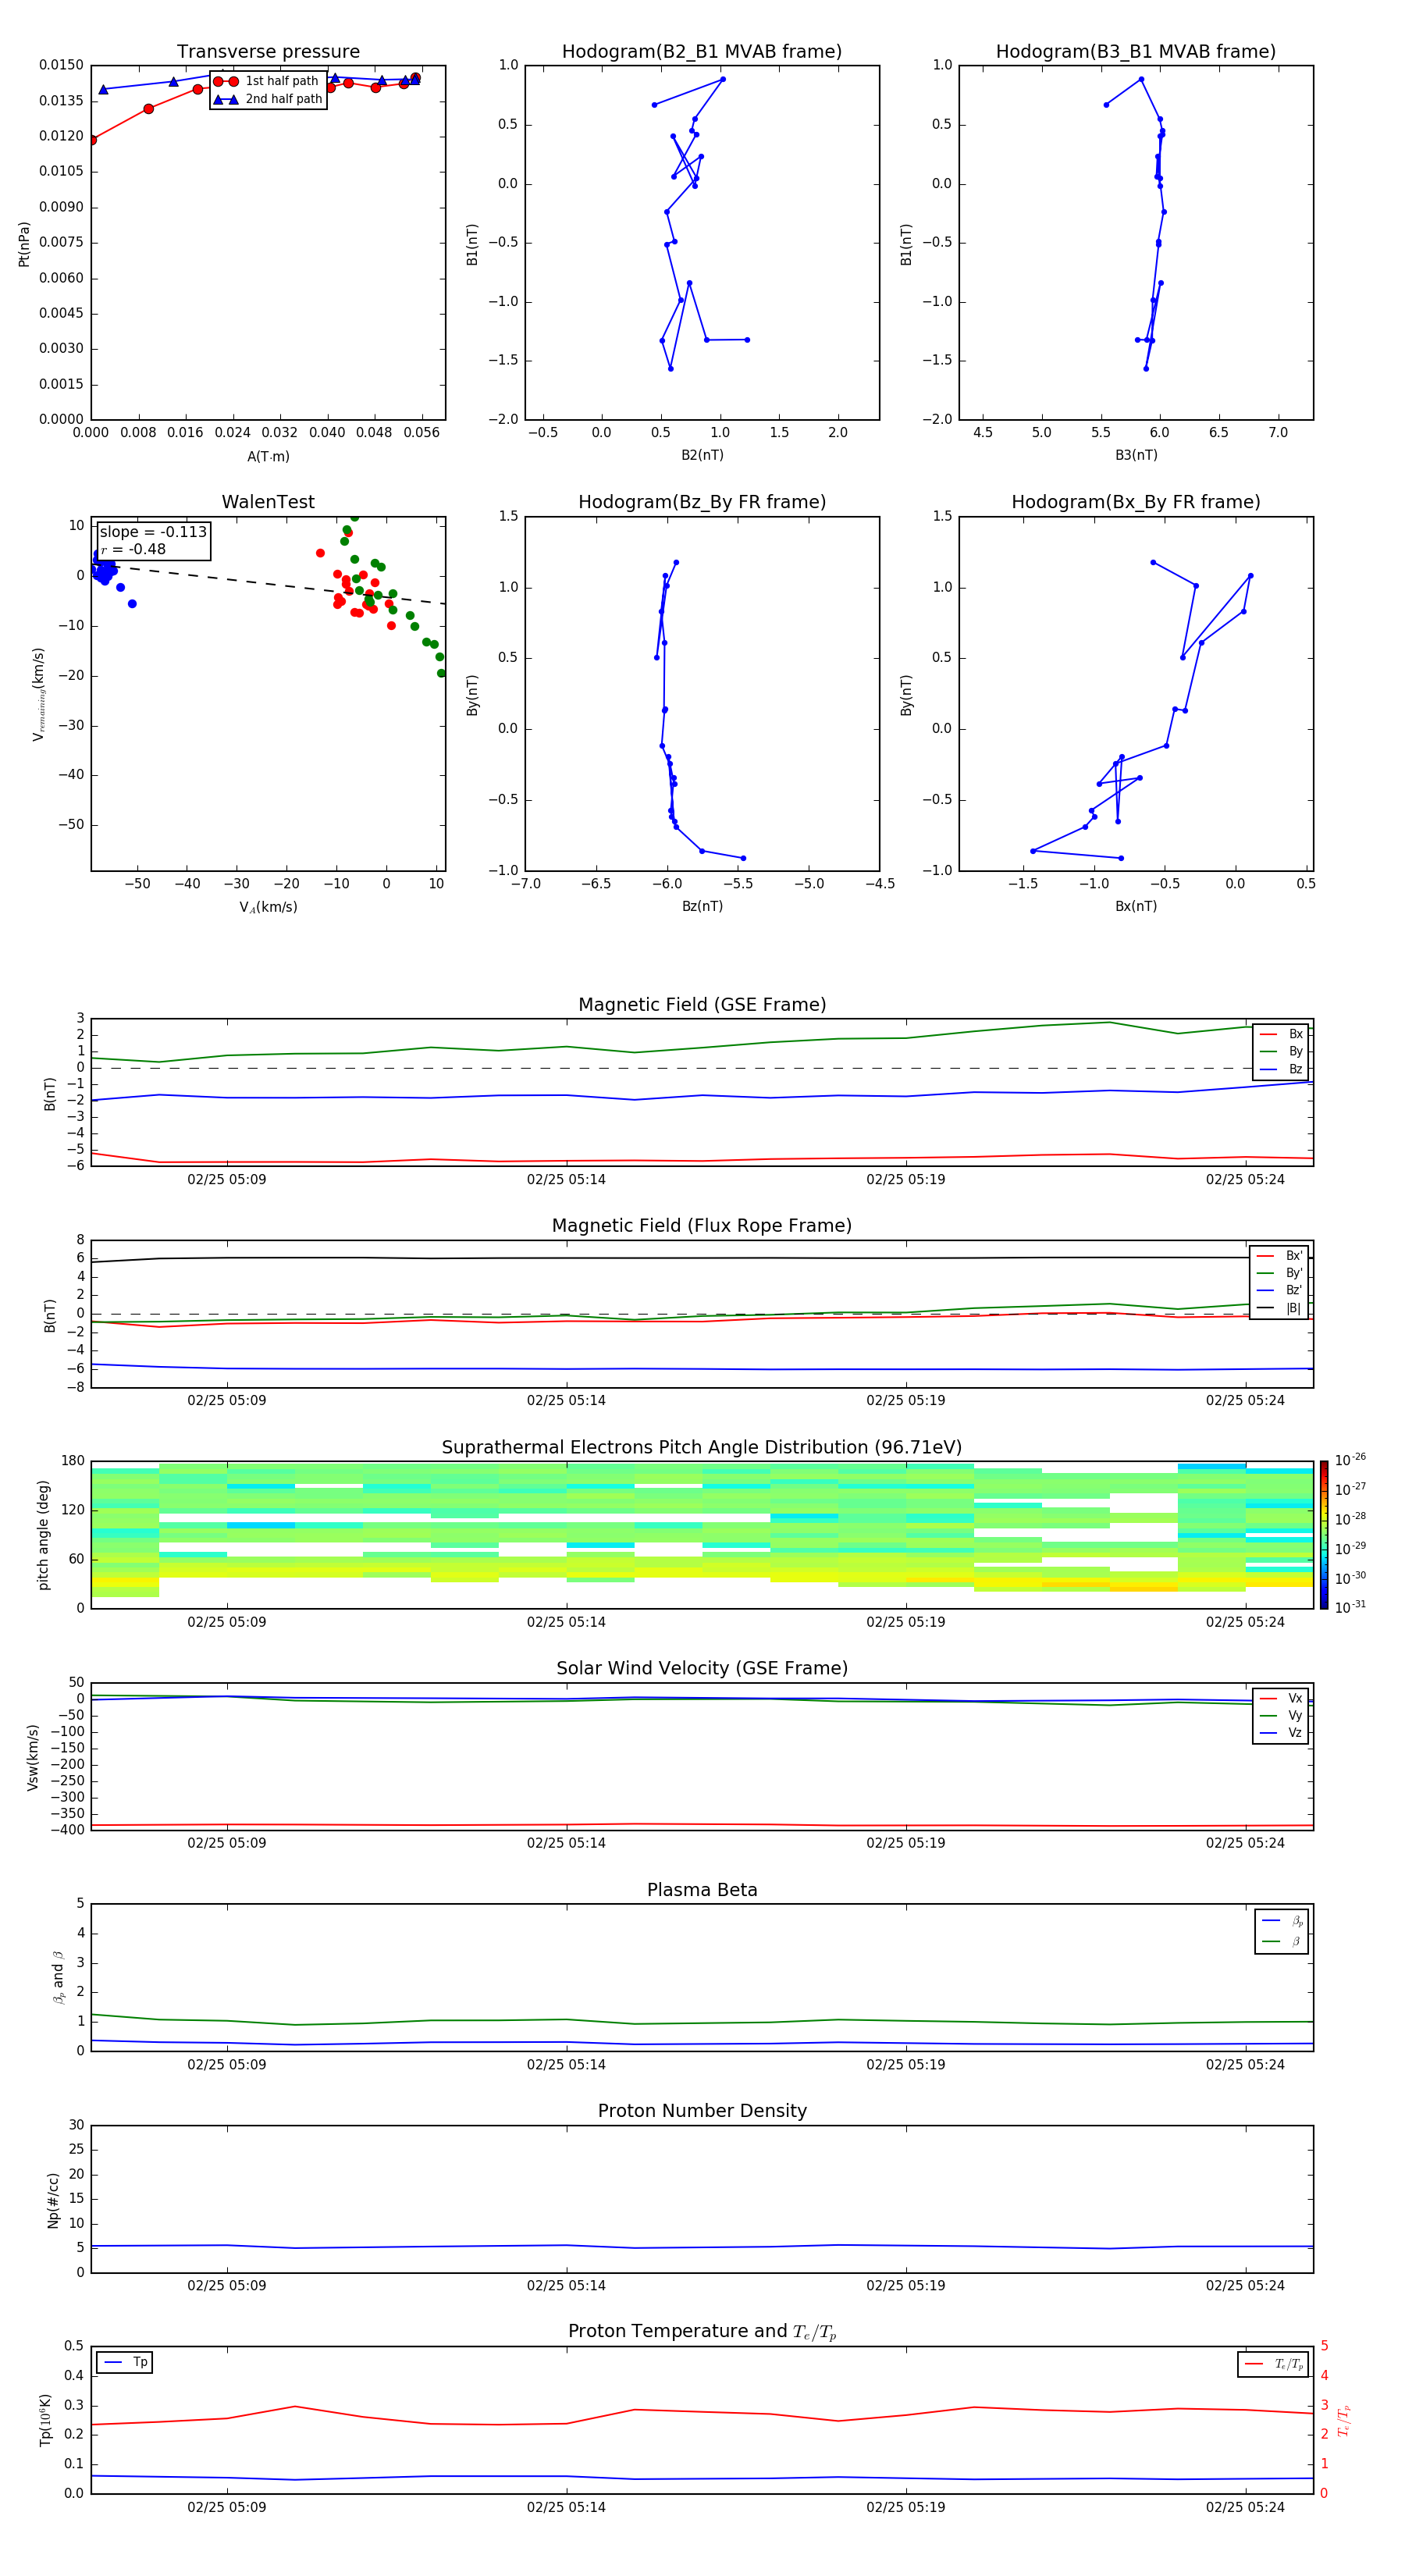This screenshot has width=1405, height=2576.
Task: Click the 'Magnetic Field (GSE Frame)' title
Action: click(702, 1005)
